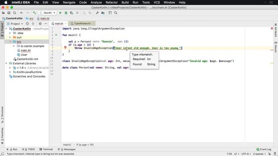Open Project panel gear settings
Viewport: 278px width, 156px height.
coord(40,24)
